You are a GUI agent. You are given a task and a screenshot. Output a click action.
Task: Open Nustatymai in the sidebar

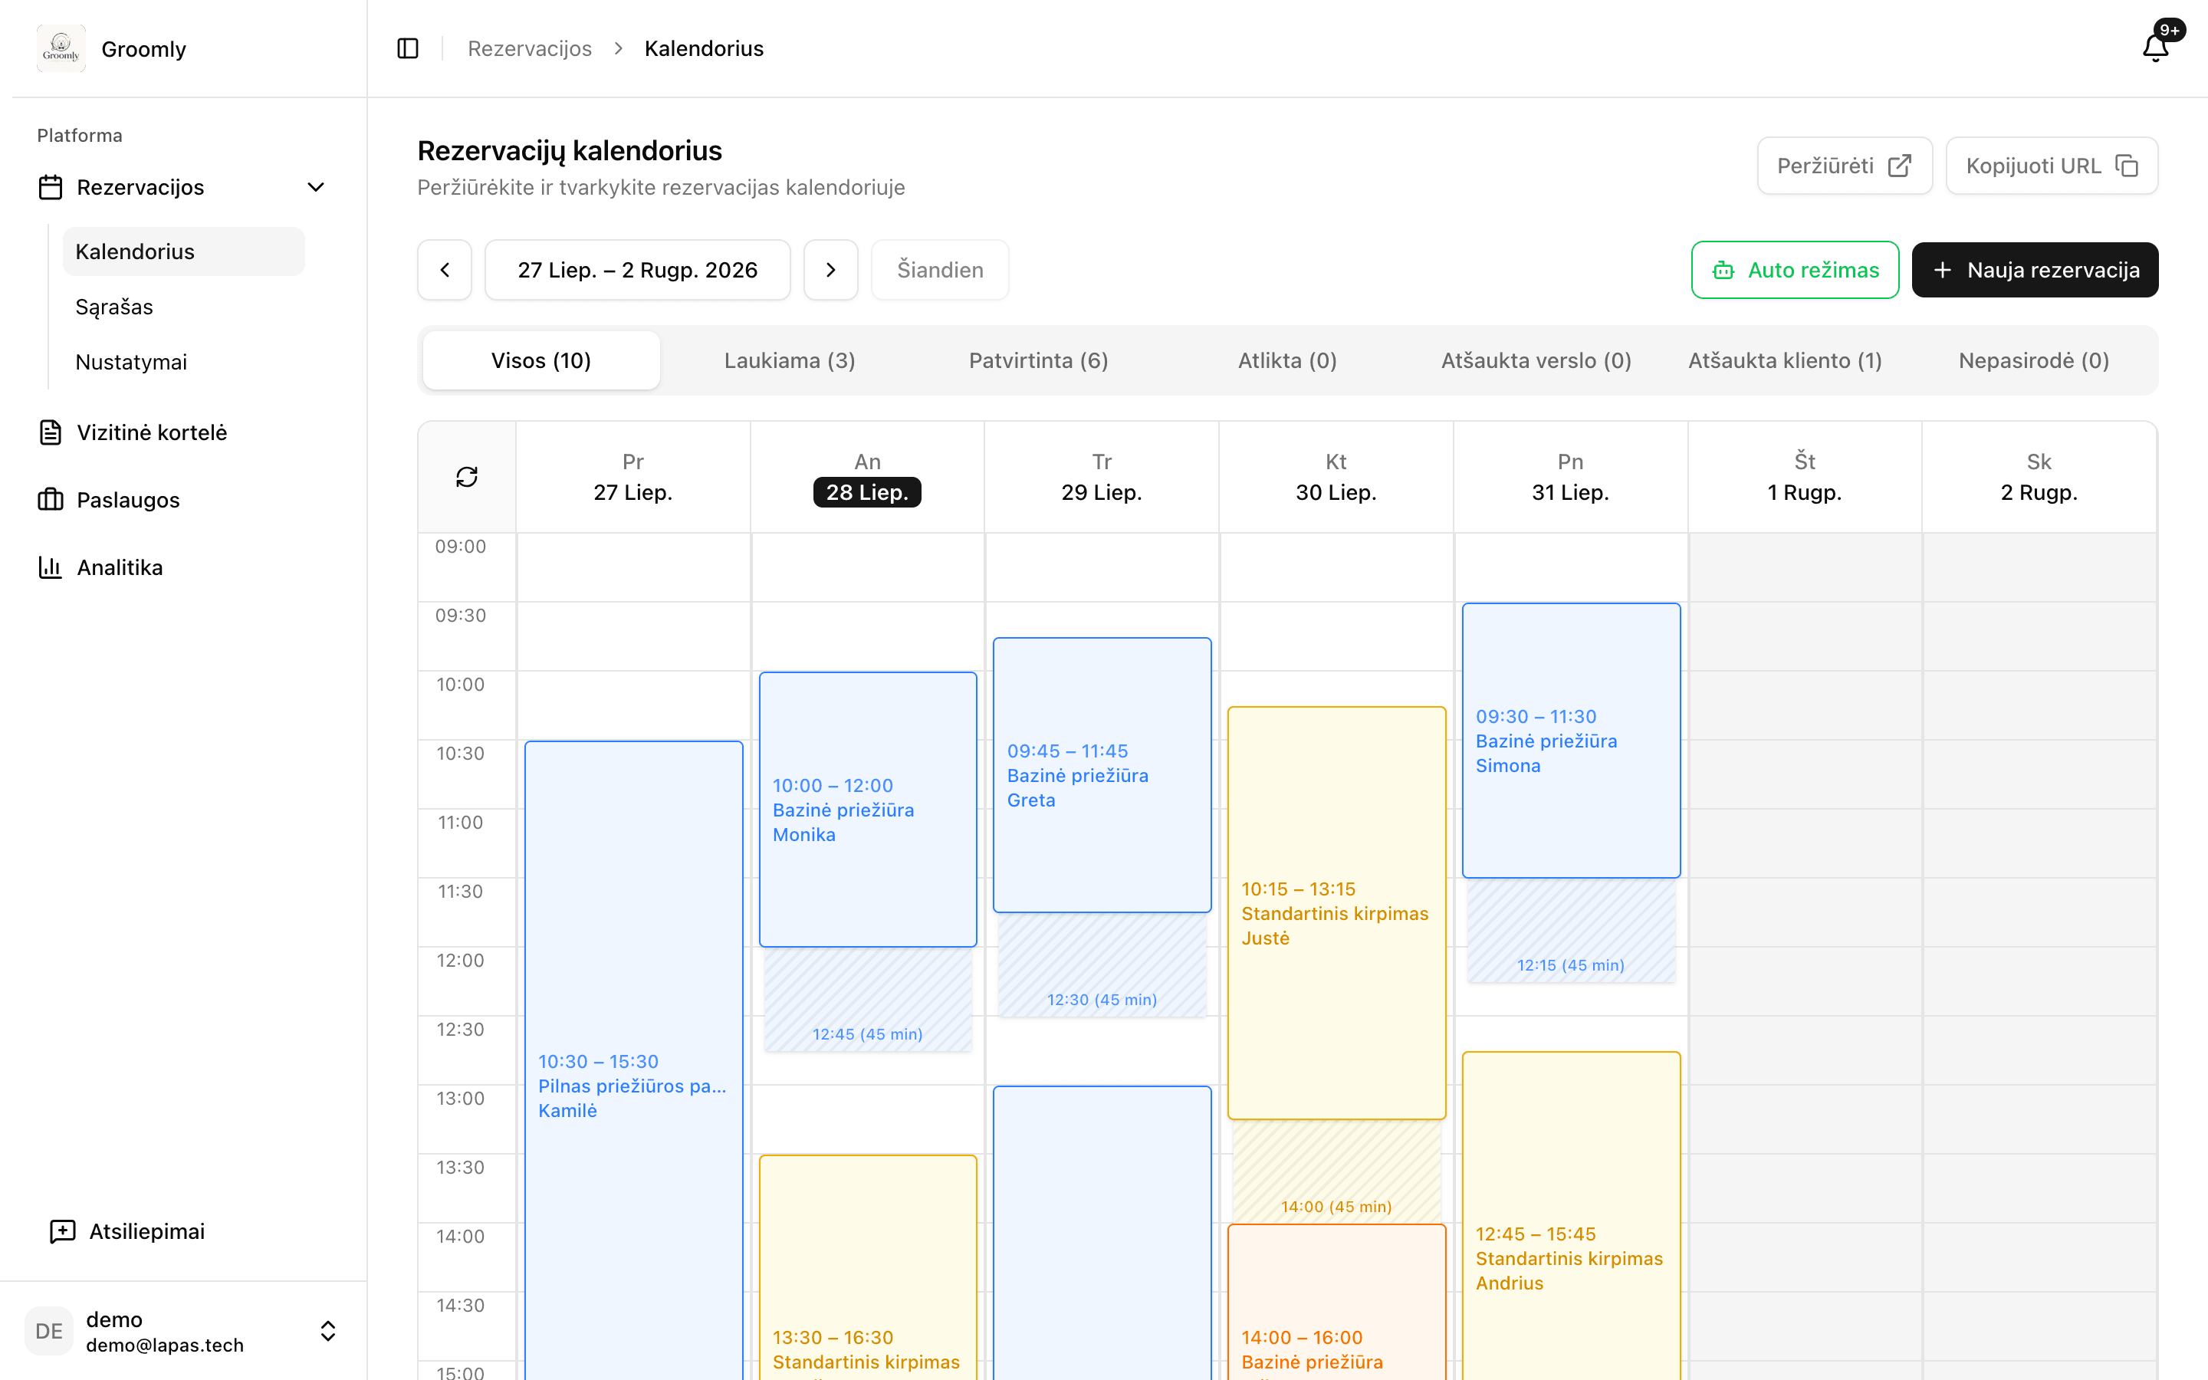(183, 363)
